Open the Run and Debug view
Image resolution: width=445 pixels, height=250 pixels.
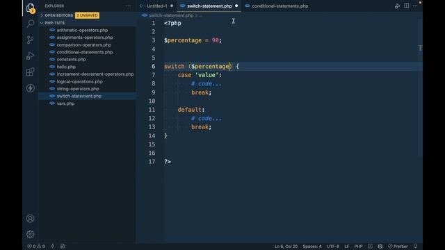click(30, 56)
